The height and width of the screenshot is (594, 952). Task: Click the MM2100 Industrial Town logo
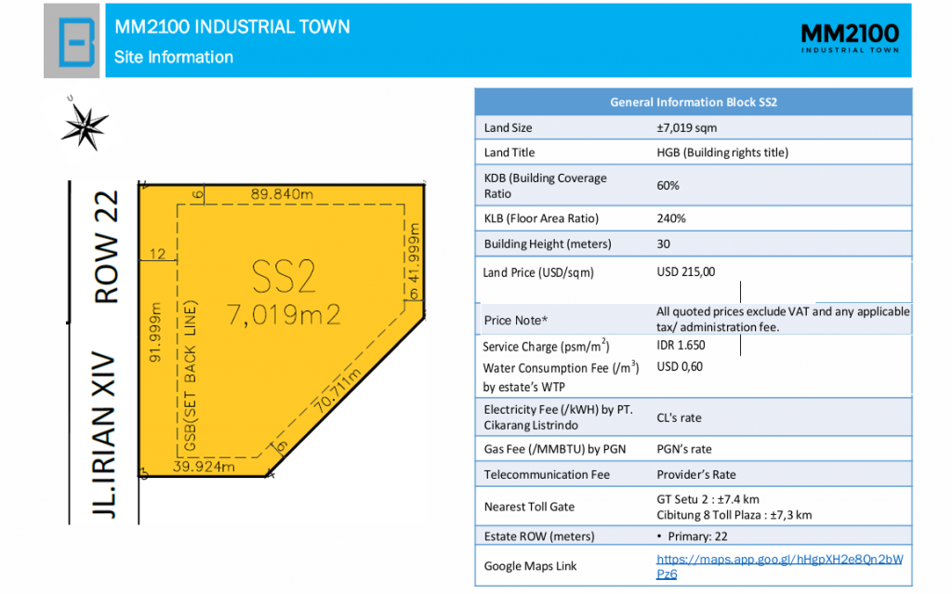pyautogui.click(x=850, y=38)
